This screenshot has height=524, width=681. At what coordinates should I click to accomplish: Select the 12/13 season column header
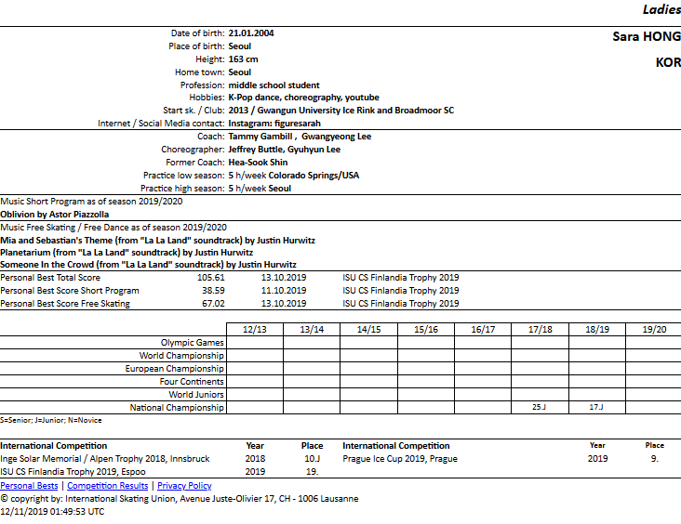255,330
